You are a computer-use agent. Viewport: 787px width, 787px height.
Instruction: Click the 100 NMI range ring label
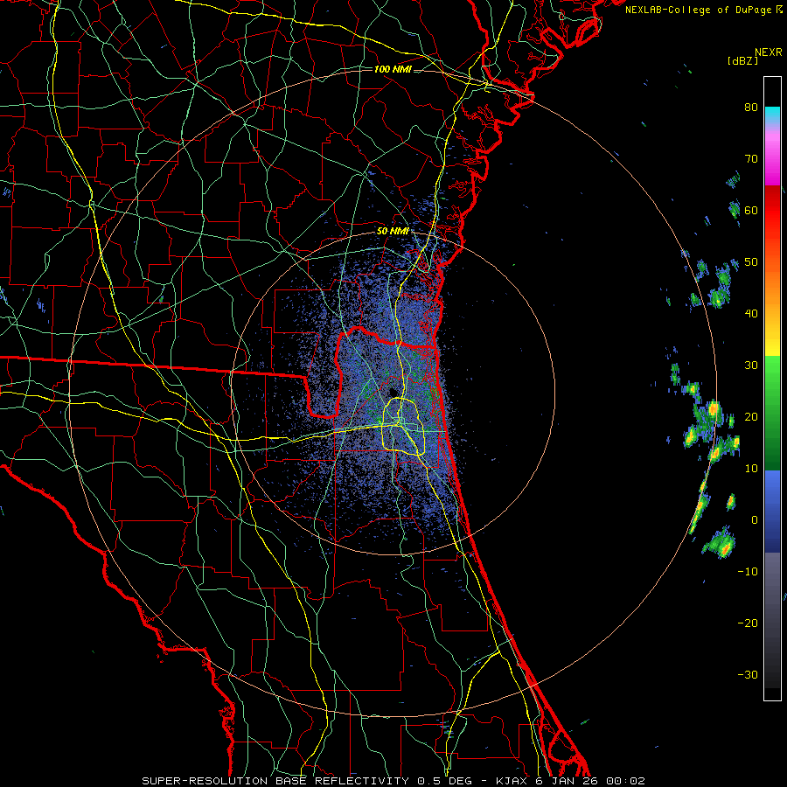pyautogui.click(x=393, y=69)
